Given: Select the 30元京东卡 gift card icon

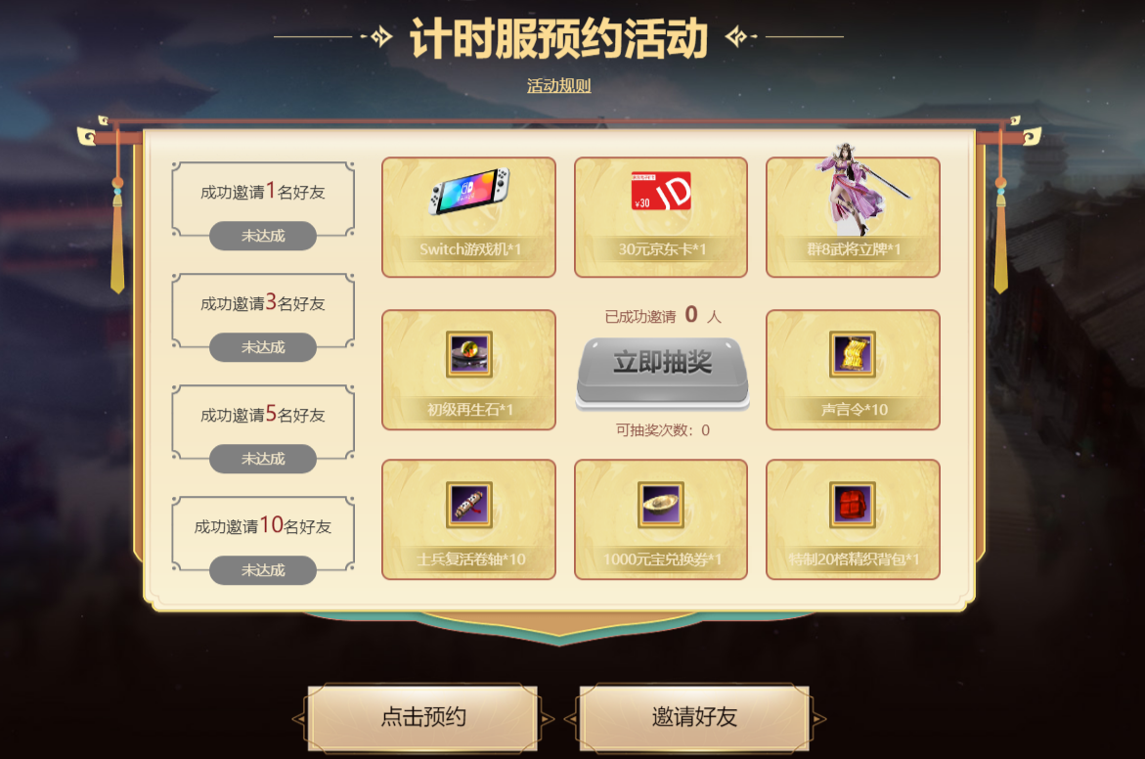Looking at the screenshot, I should 661,191.
